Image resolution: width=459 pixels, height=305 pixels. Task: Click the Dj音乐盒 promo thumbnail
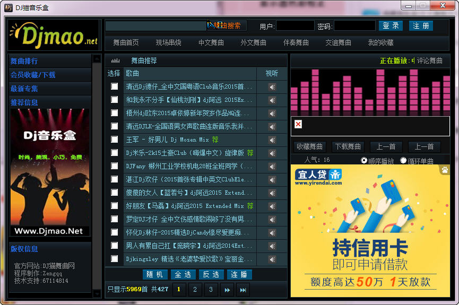click(x=50, y=173)
